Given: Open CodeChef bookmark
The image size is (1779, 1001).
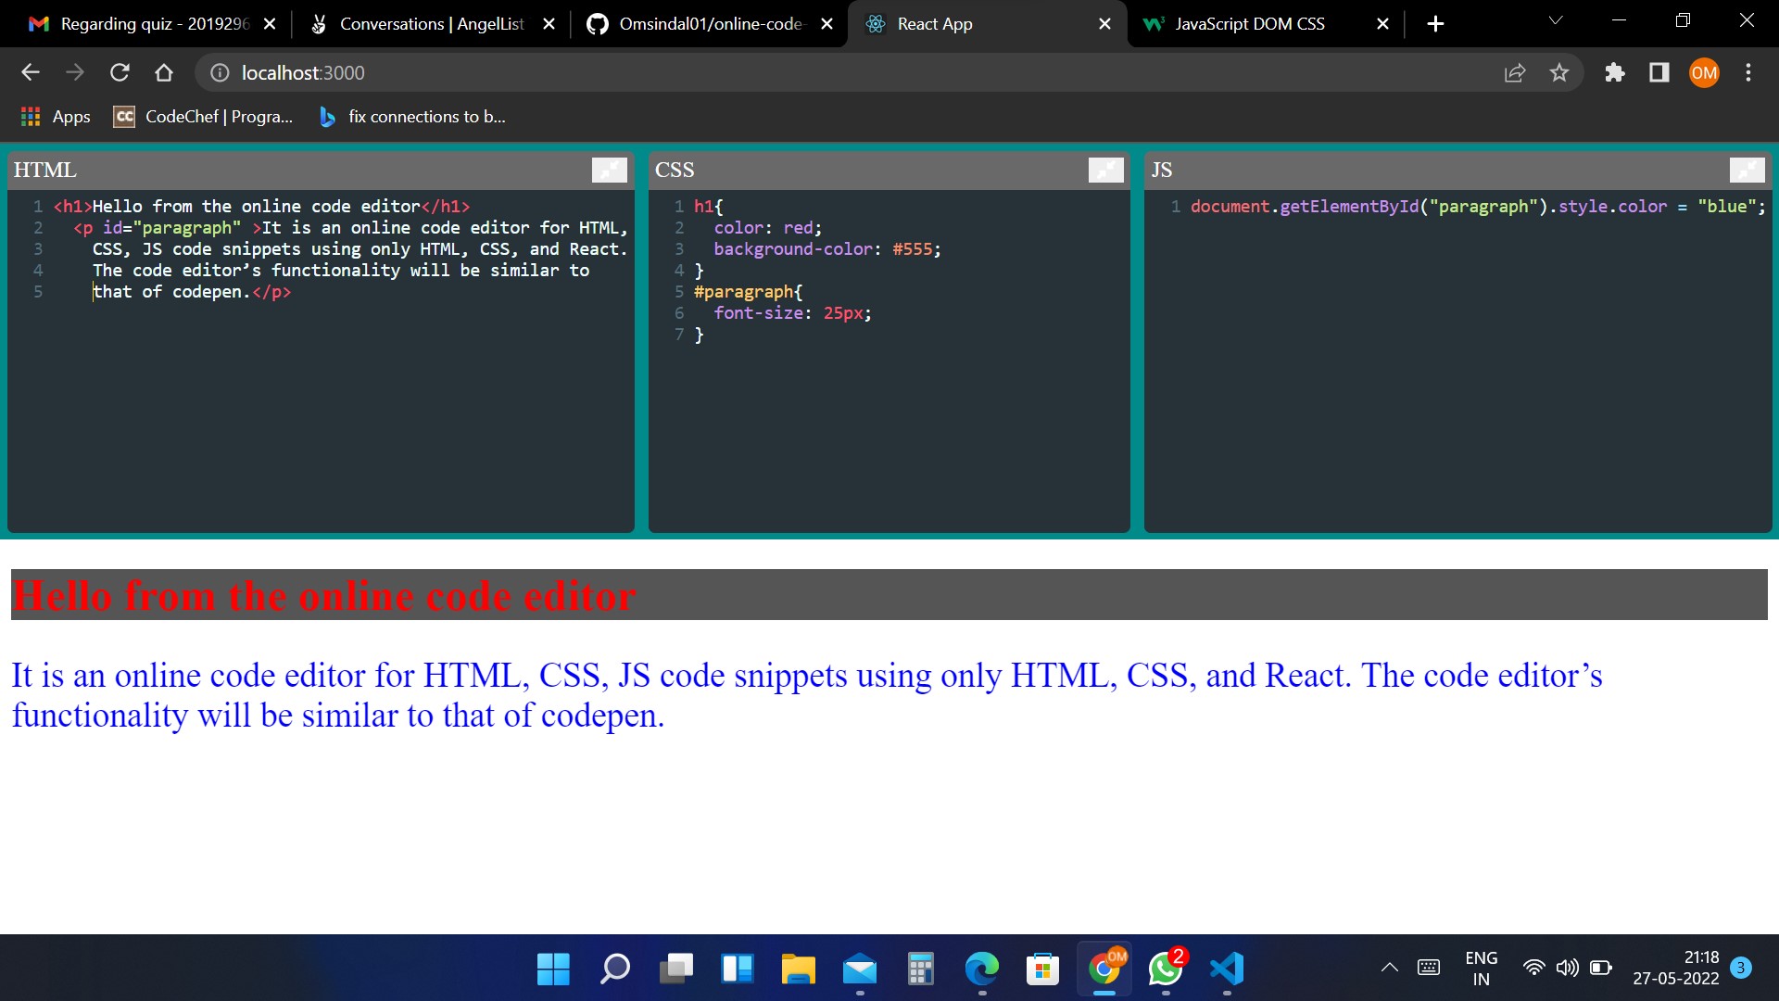Looking at the screenshot, I should (203, 117).
